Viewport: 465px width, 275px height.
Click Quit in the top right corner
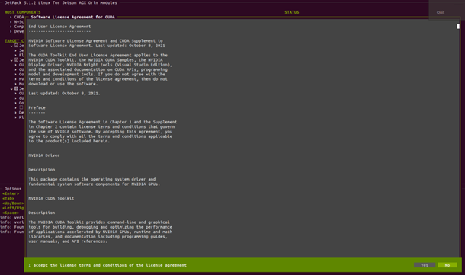click(x=441, y=12)
